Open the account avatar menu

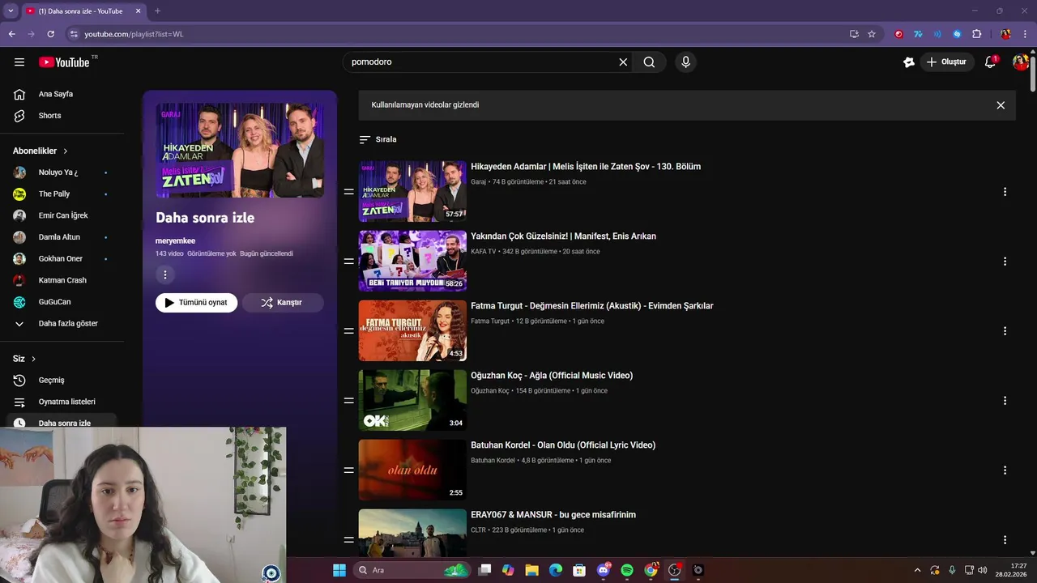[1021, 62]
